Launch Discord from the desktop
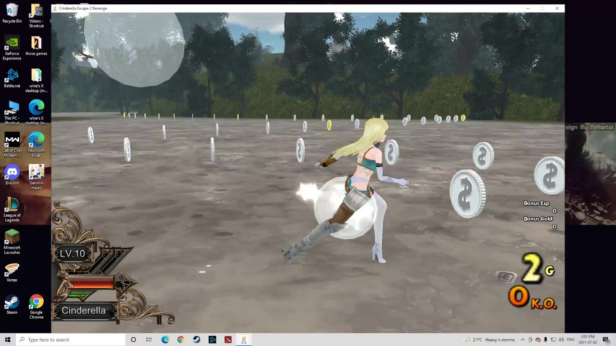Viewport: 616px width, 346px height. (x=12, y=175)
